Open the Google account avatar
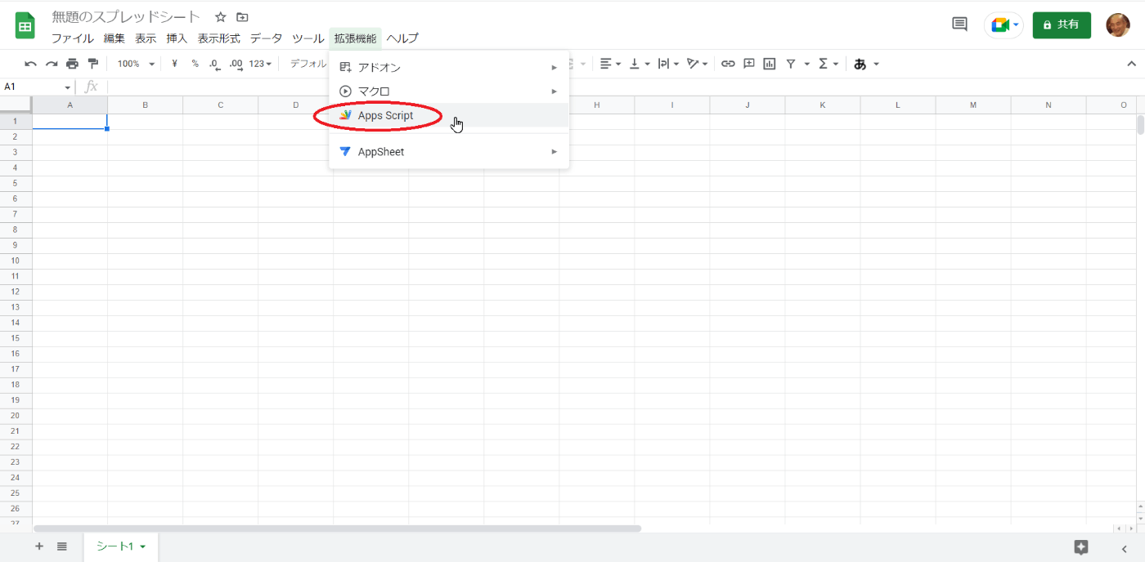 point(1118,25)
